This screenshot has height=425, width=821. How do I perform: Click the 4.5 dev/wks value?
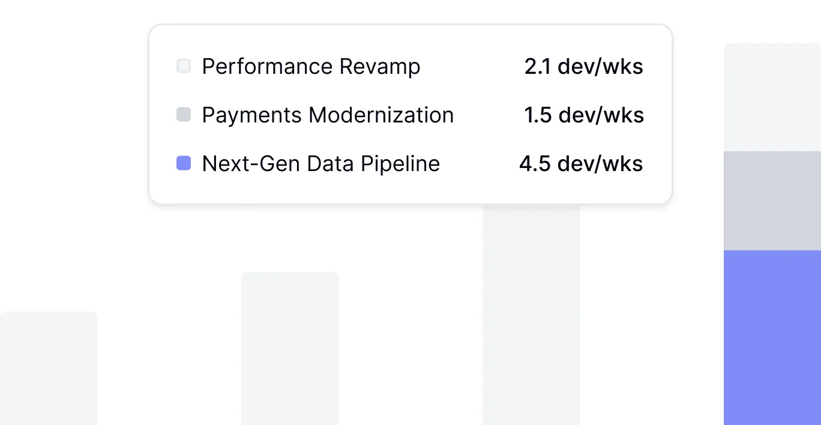click(x=581, y=163)
